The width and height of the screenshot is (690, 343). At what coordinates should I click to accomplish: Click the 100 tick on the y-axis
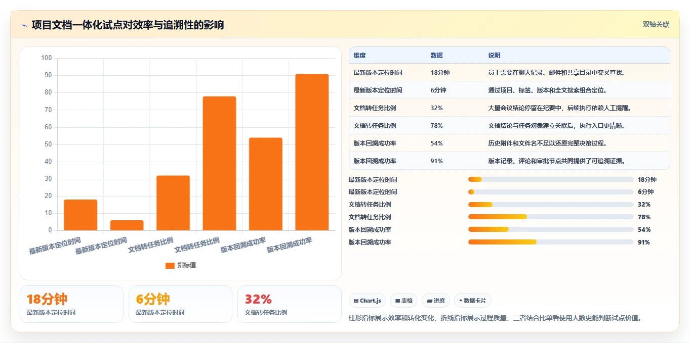pos(47,58)
